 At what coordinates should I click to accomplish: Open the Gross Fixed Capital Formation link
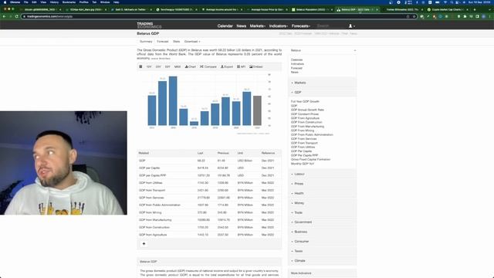click(x=310, y=160)
